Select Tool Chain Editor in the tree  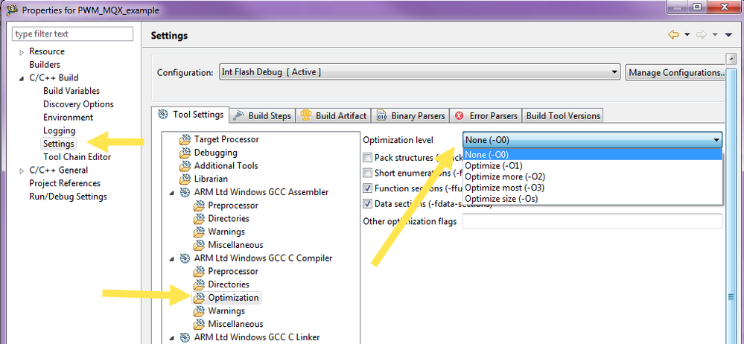pos(77,157)
